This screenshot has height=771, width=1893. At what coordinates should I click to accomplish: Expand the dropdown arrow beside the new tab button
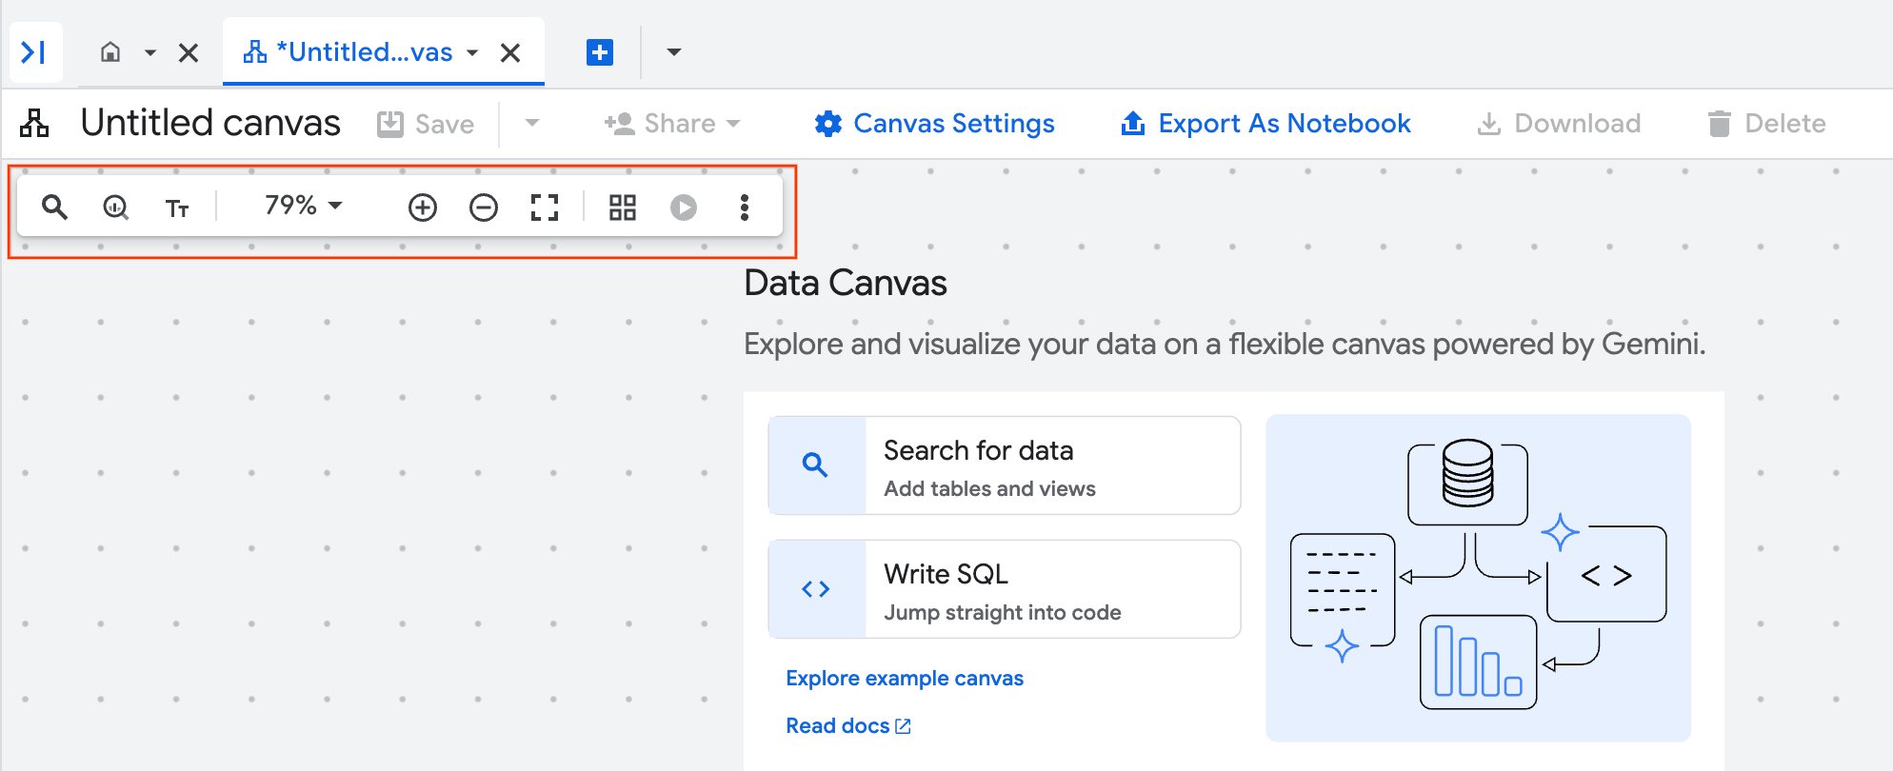click(674, 52)
